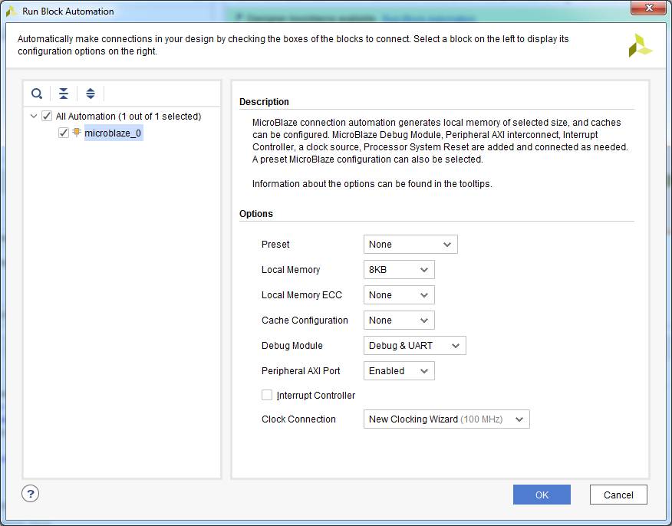Toggle the All Automation checkbox
The height and width of the screenshot is (526, 672).
[x=47, y=116]
